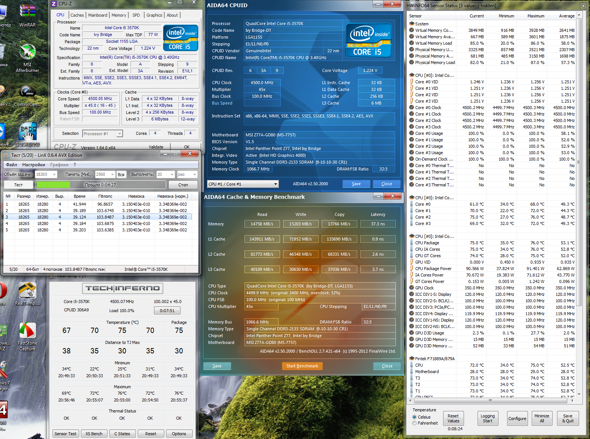Open the раз units dropdown in LinX
Viewport: 590px width, 439px height.
[x=187, y=174]
